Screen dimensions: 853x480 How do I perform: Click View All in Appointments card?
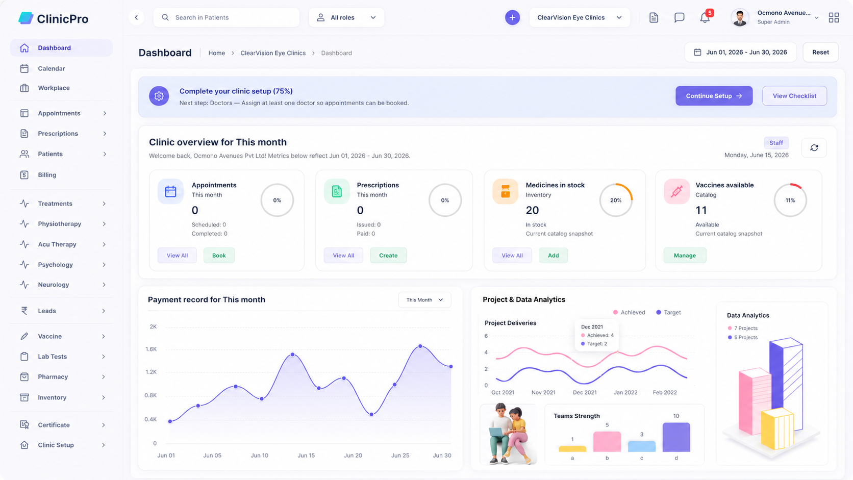[177, 256]
